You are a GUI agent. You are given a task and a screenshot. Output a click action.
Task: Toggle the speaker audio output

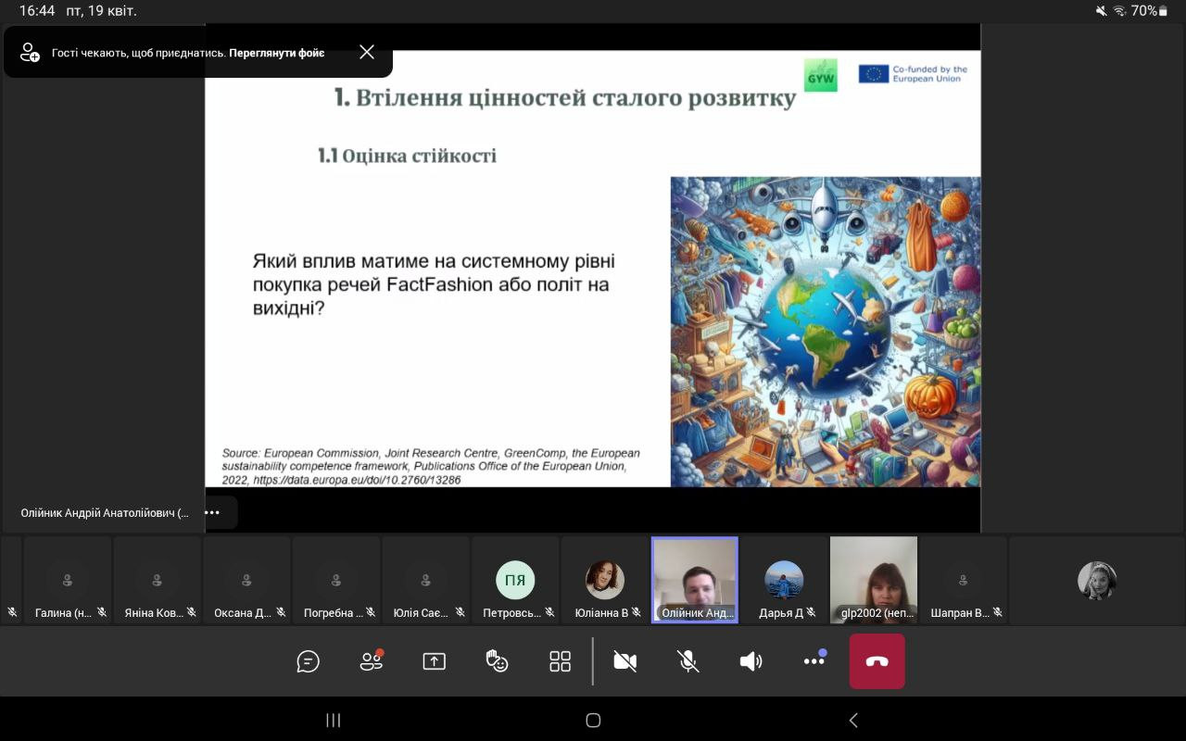751,661
